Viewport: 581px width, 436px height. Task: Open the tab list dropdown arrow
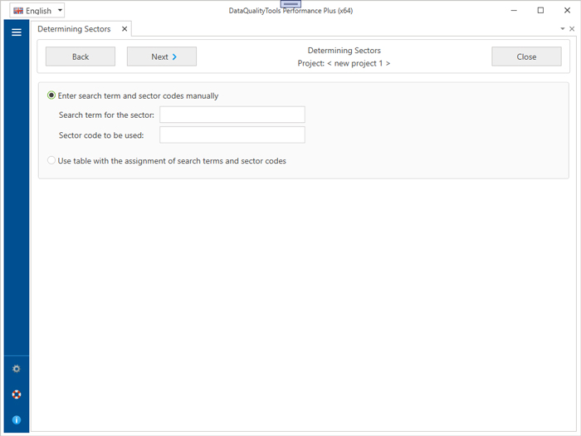click(562, 29)
